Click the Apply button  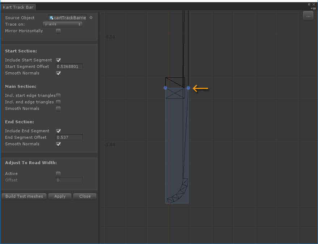[60, 196]
